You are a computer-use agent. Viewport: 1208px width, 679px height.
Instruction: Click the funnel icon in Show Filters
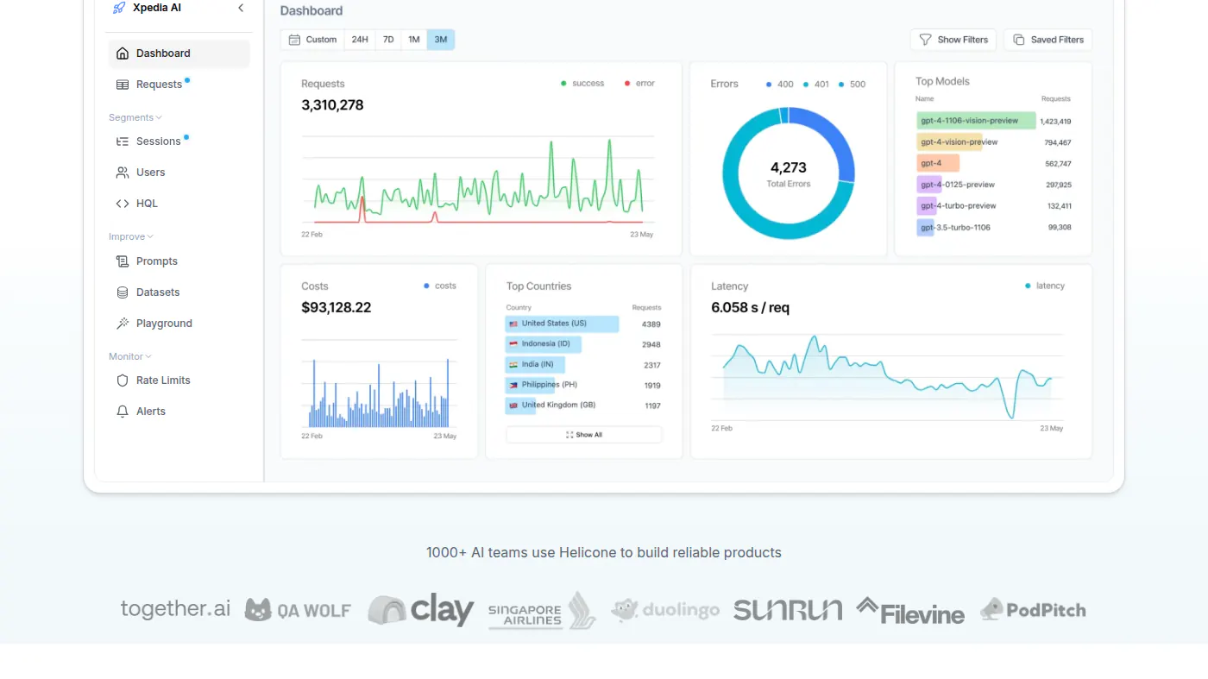925,40
